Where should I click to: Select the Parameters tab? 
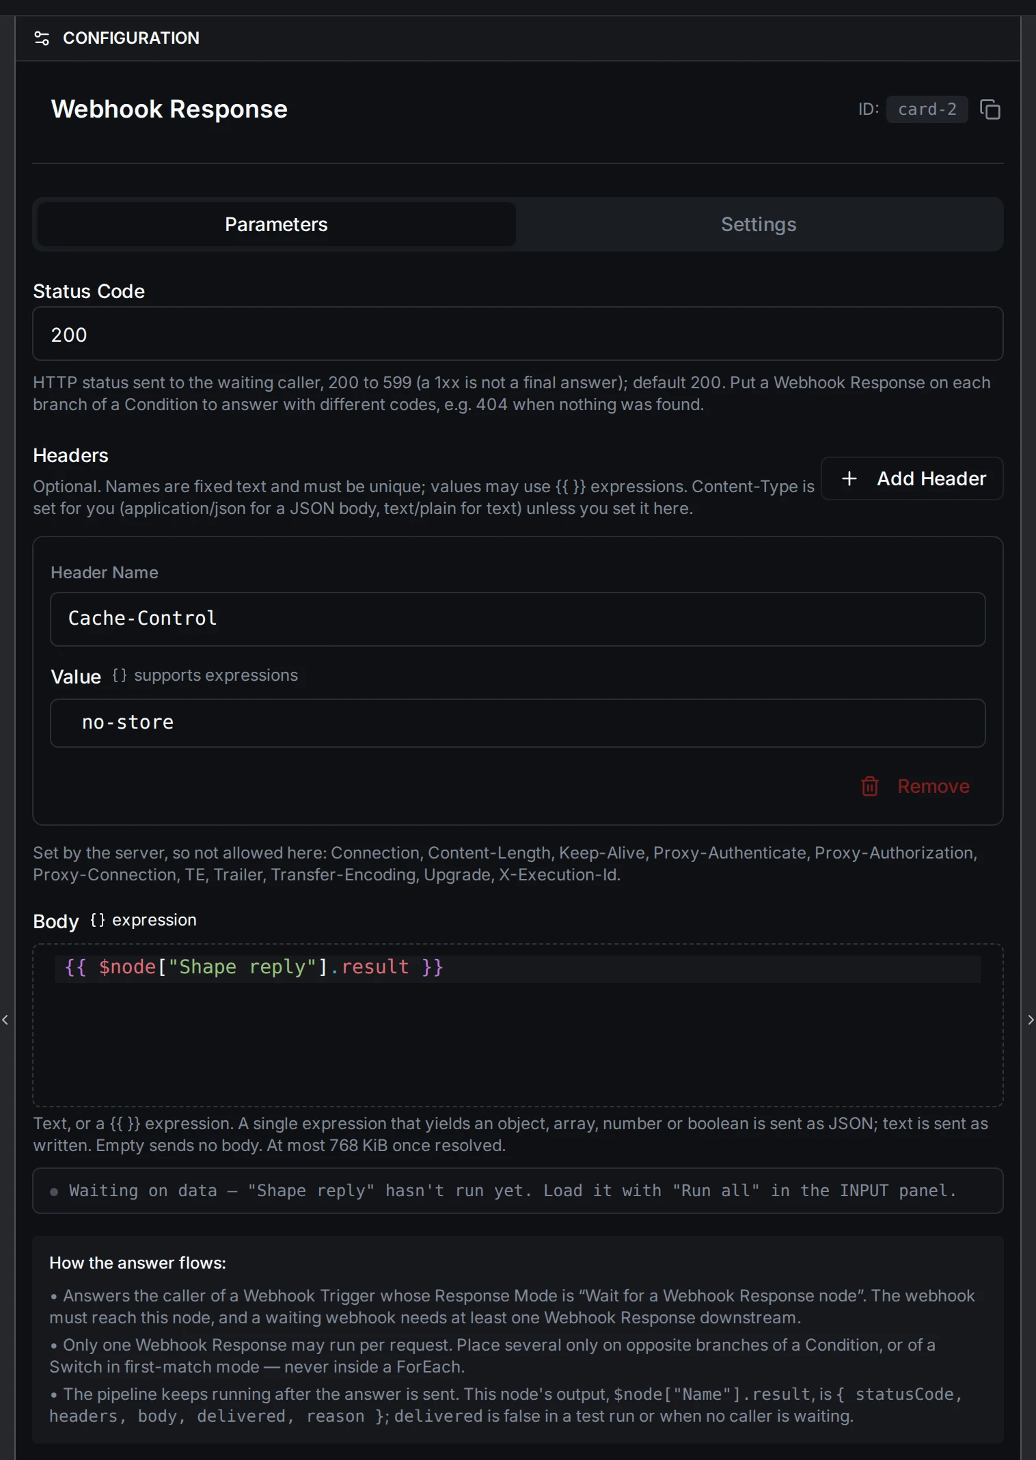[x=276, y=224]
